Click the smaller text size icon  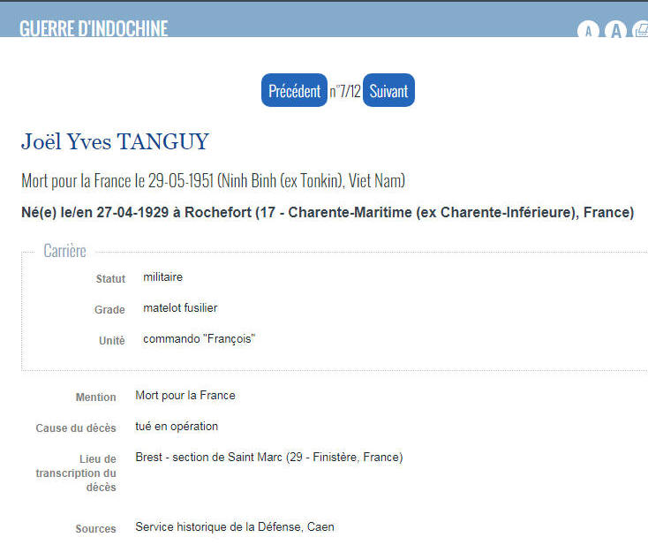588,32
